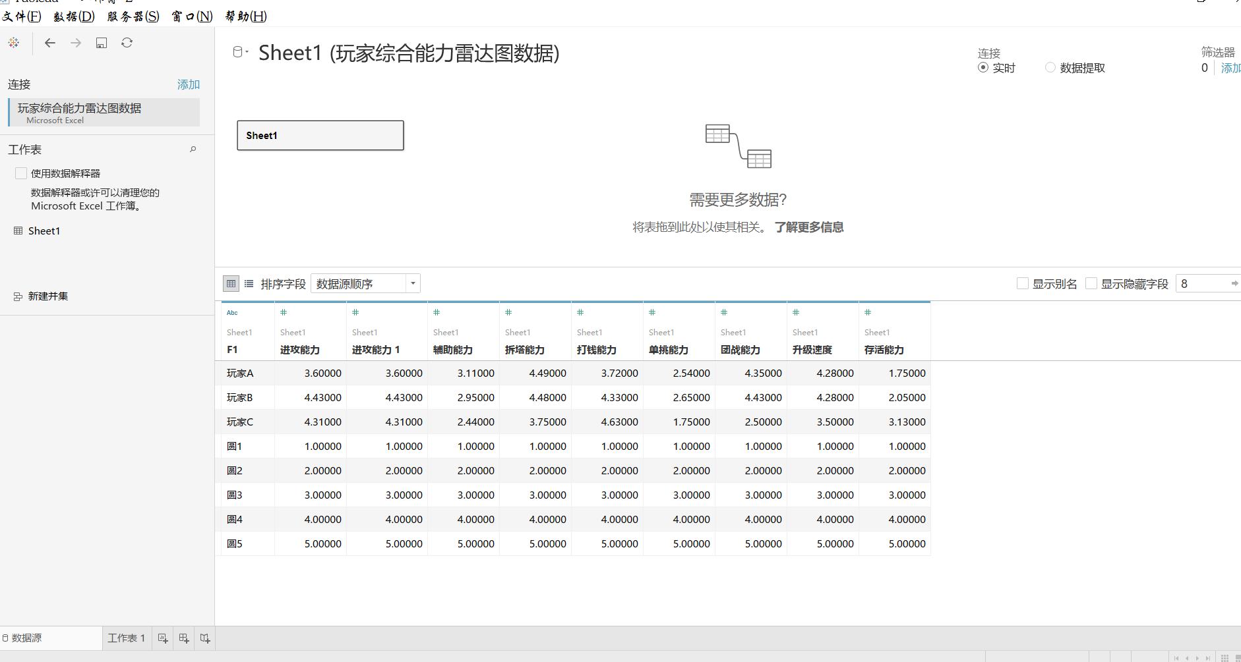1241x662 pixels.
Task: Select the 圆1 row cell
Action: click(x=248, y=447)
